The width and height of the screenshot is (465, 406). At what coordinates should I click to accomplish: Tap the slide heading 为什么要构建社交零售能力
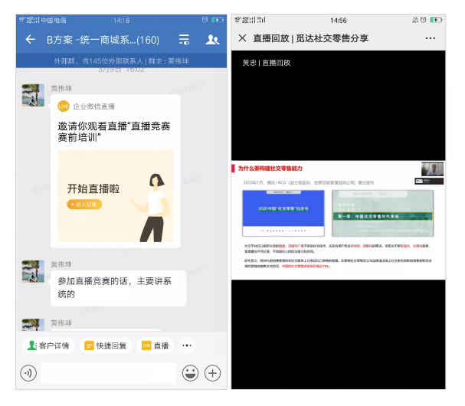coord(270,169)
